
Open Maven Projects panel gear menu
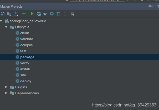[151, 6]
